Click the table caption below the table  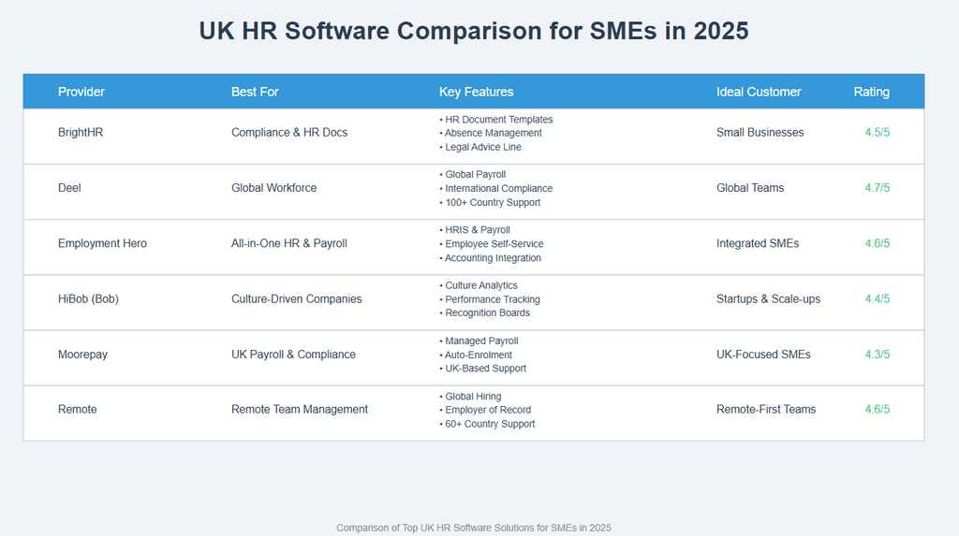click(x=473, y=529)
